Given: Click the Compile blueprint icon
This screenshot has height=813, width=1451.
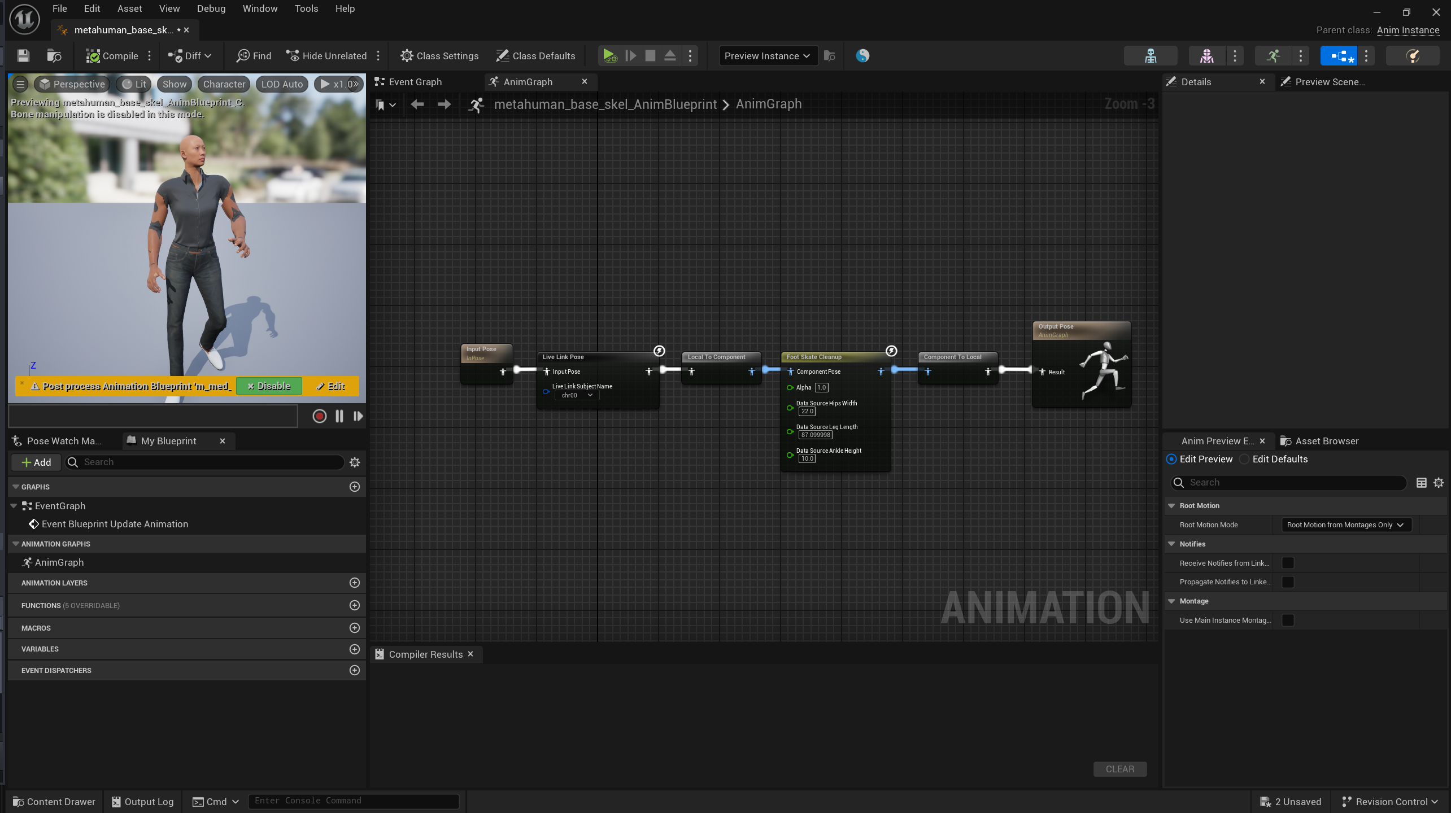Looking at the screenshot, I should [x=93, y=56].
